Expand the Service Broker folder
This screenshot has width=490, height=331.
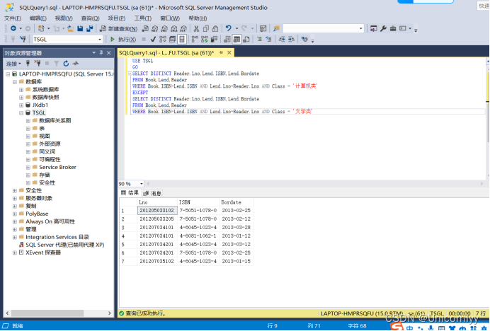28,168
